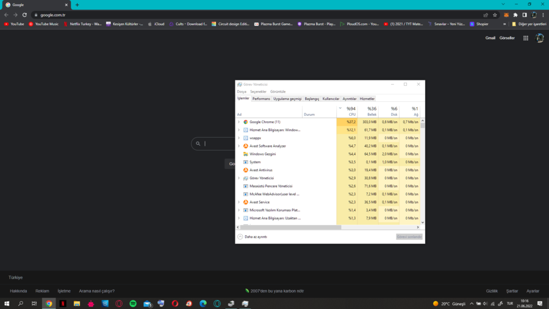
Task: Open Task View on the taskbar
Action: pyautogui.click(x=34, y=304)
